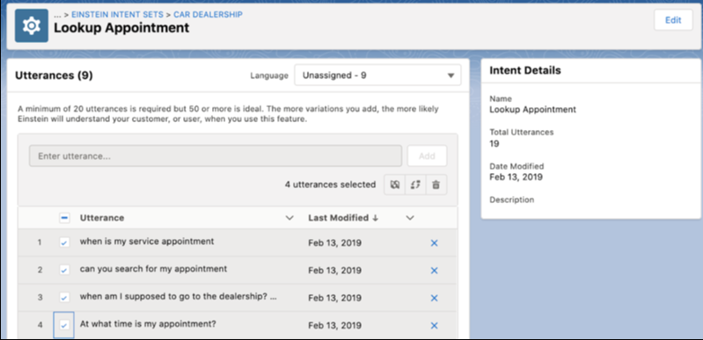Viewport: 703px width, 340px height.
Task: Click the 'when am I supposed to go to the dealership' text
Action: (179, 297)
